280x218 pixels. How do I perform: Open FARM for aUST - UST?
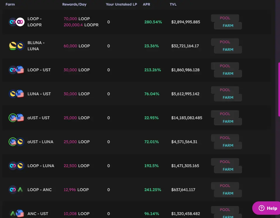[x=228, y=121]
